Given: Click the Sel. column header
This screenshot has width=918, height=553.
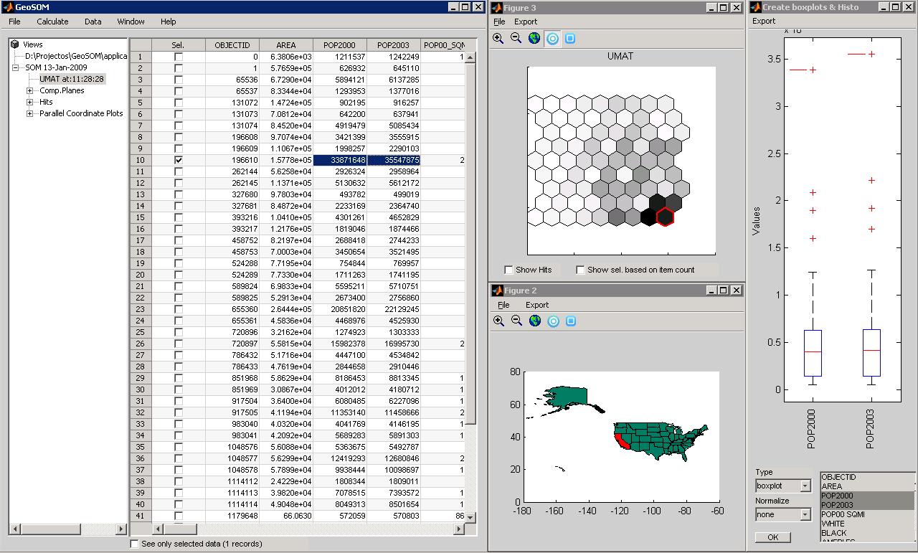Looking at the screenshot, I should 178,44.
